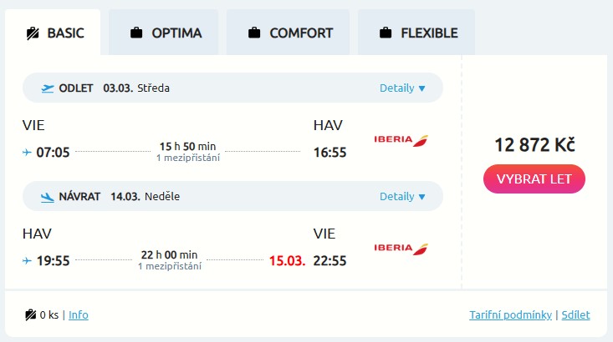Open the Tarifní podmínky link

click(510, 314)
